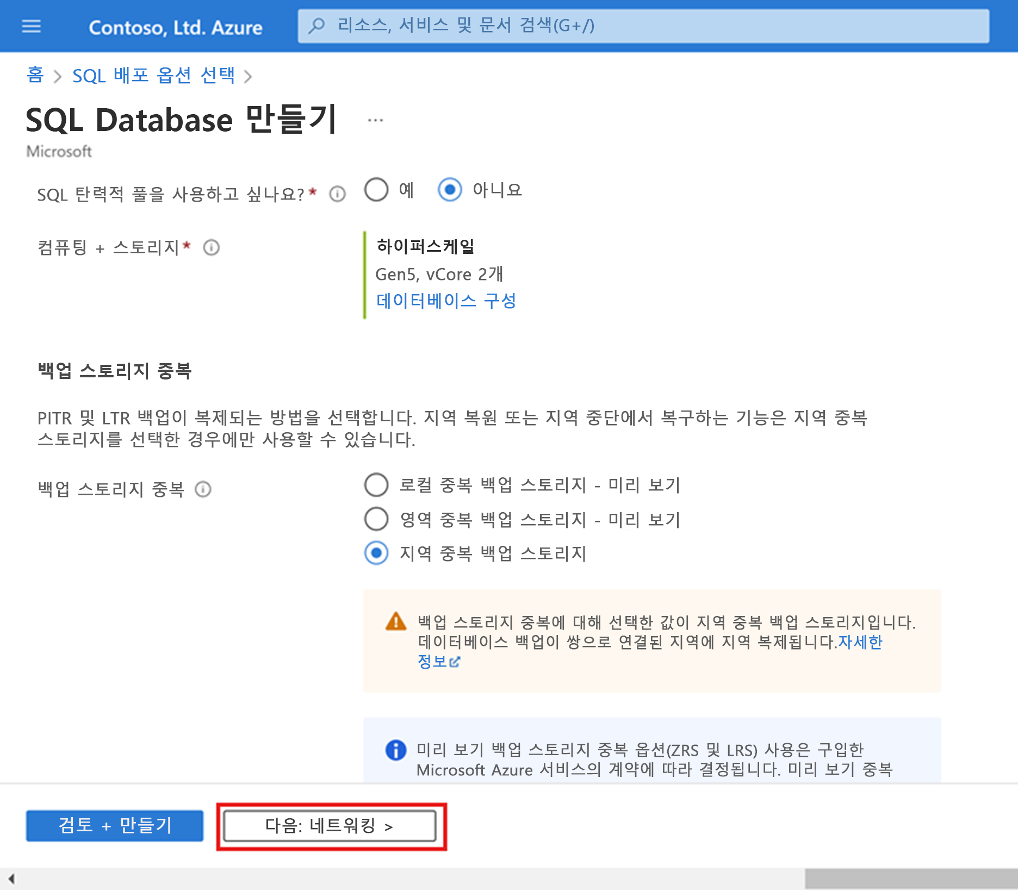Click breadcrumb chevron after 홈
The height and width of the screenshot is (890, 1018).
pyautogui.click(x=58, y=77)
